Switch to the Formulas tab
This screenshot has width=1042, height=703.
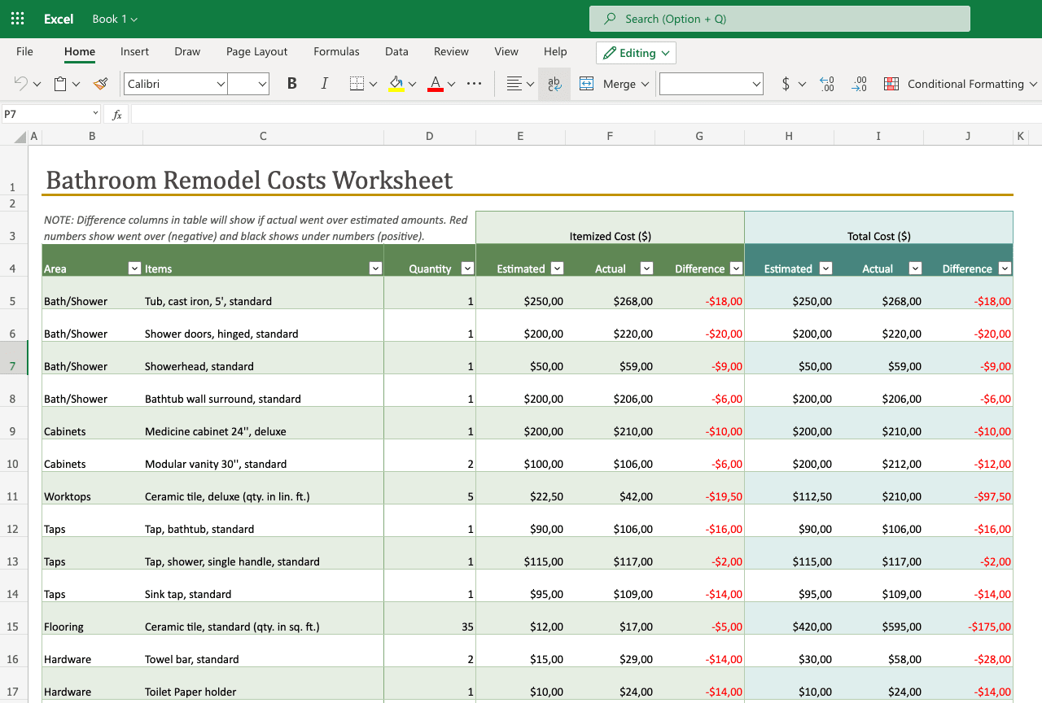336,51
